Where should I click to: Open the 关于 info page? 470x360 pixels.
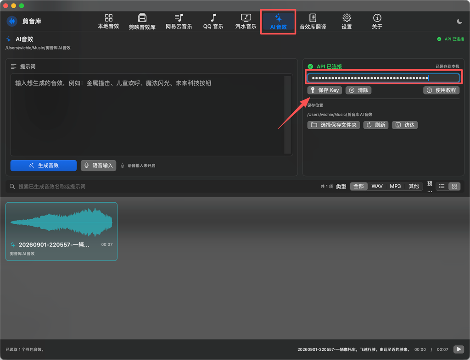pyautogui.click(x=377, y=21)
